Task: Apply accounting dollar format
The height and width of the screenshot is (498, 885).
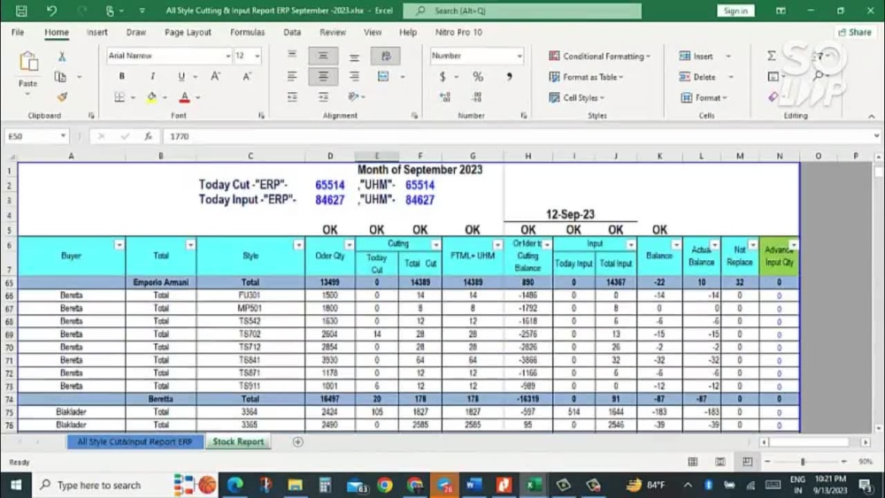Action: tap(442, 76)
